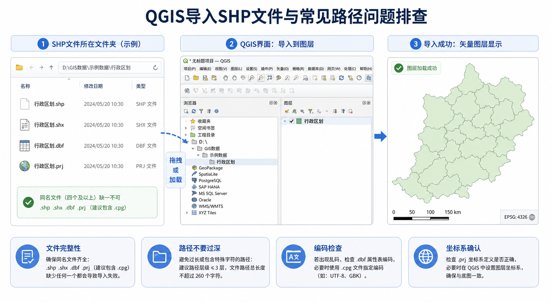551x302 pixels.
Task: Select the 行政区划 folder in Browser tree
Action: point(226,162)
